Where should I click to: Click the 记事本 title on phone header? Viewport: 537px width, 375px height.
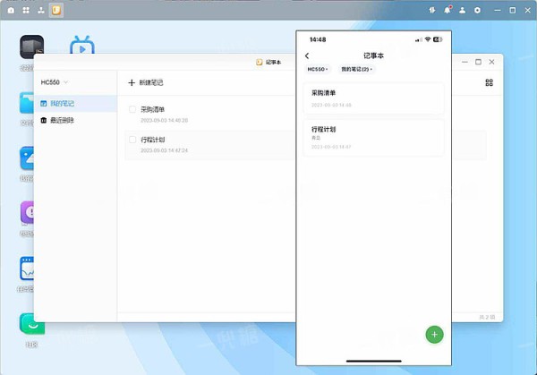pos(373,55)
